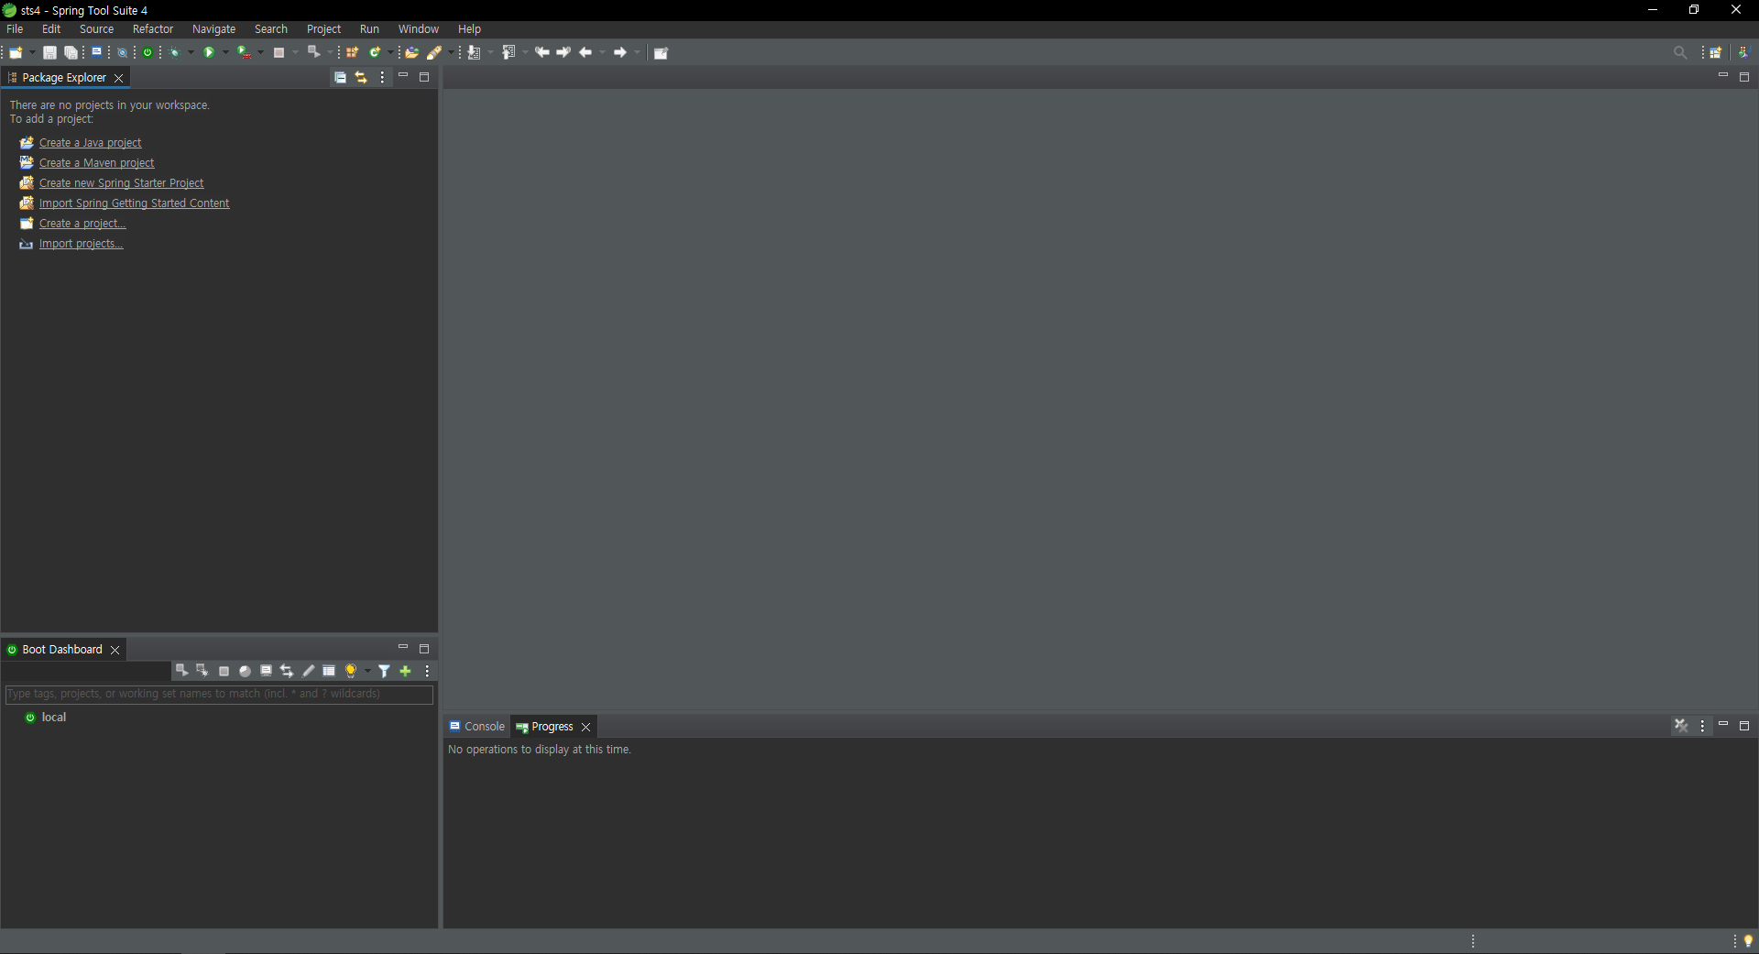Click Boot Dashboard filter funnel icon
This screenshot has height=954, width=1759.
385,671
